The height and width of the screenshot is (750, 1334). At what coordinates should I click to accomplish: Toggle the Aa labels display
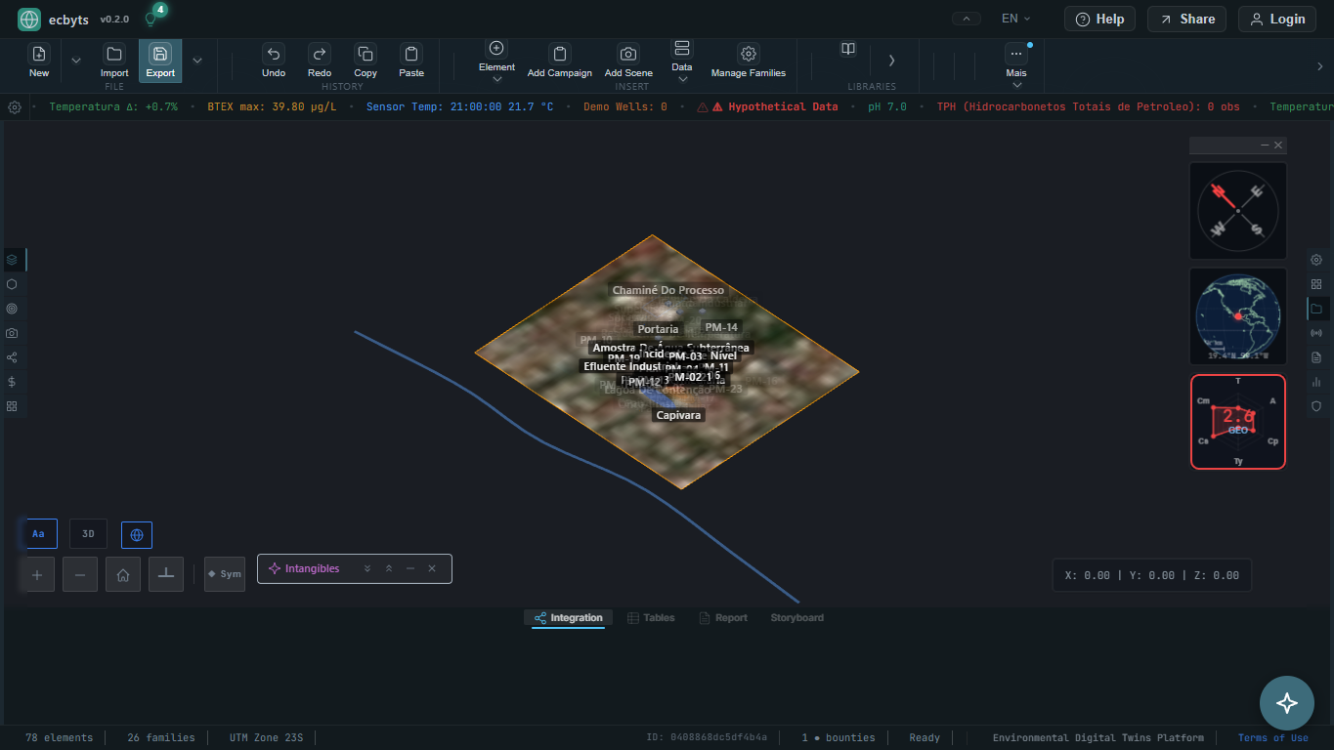pos(38,534)
